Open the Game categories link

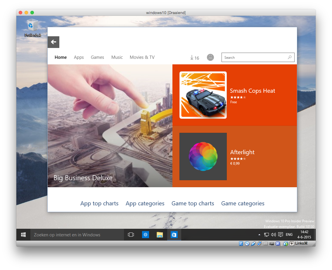243,203
